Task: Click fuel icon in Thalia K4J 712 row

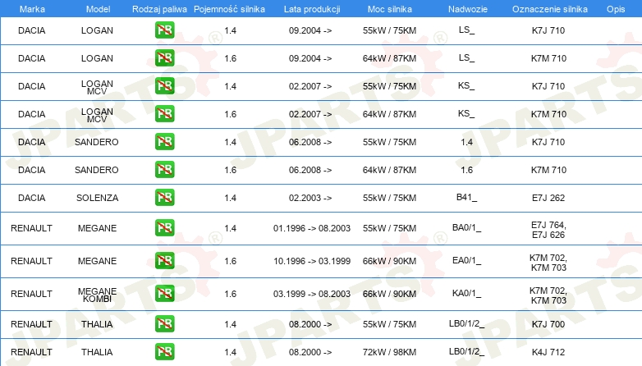Action: click(x=164, y=352)
